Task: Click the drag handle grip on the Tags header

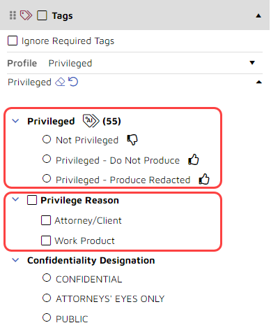Action: click(13, 15)
